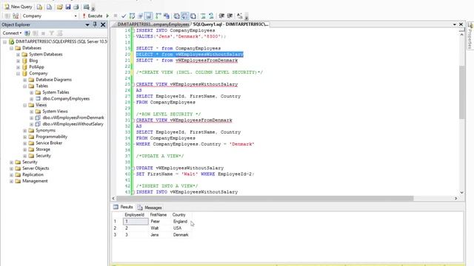Collapse the Databases tree node

[12, 48]
